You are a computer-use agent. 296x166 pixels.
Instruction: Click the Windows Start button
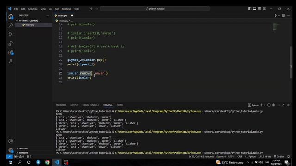[11, 162]
